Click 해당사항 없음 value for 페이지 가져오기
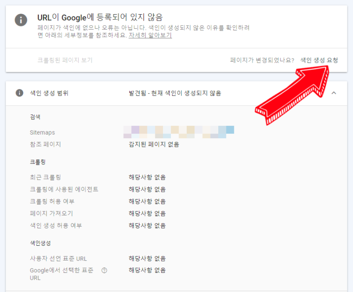The height and width of the screenshot is (292, 353). [147, 213]
